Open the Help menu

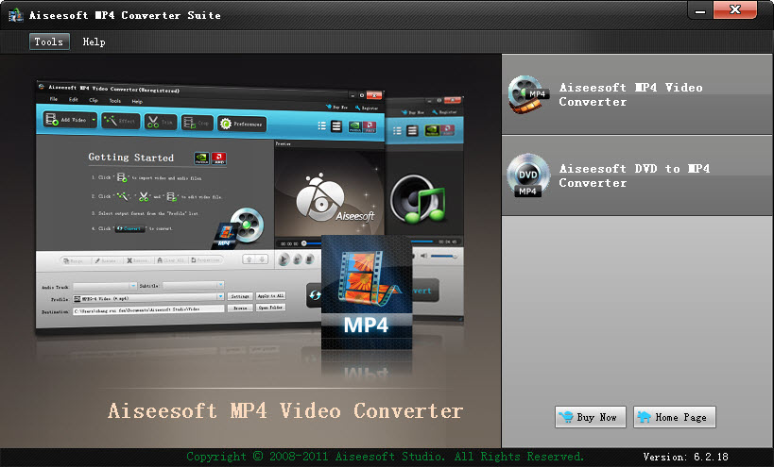coord(94,42)
